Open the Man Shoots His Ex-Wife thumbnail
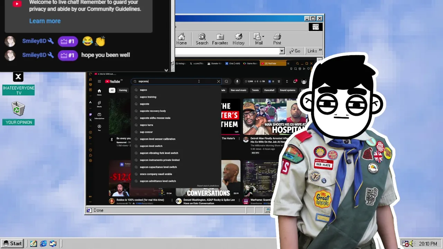443x249 pixels. click(x=275, y=117)
